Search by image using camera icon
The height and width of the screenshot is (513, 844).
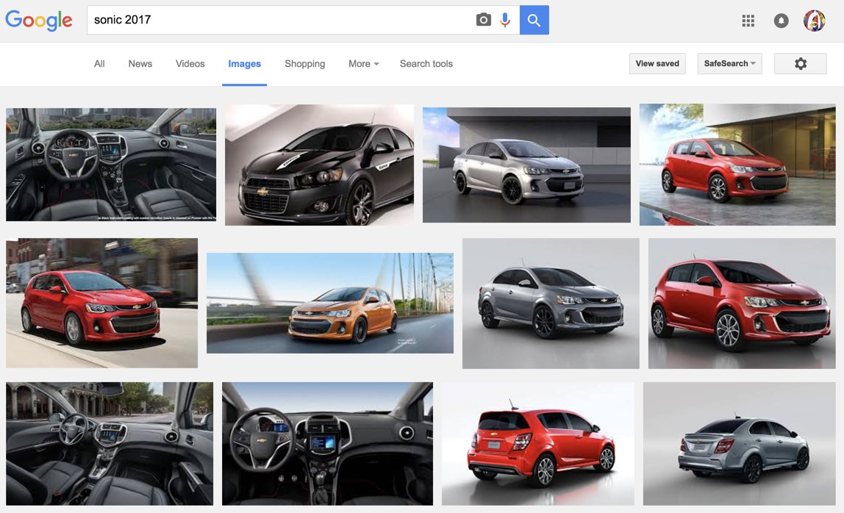click(x=483, y=20)
